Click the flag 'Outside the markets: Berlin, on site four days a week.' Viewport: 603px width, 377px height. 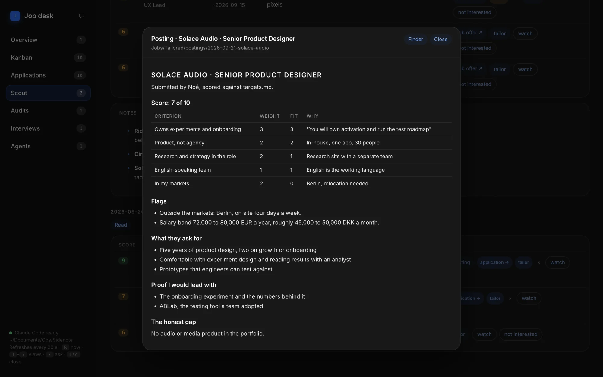pyautogui.click(x=230, y=213)
